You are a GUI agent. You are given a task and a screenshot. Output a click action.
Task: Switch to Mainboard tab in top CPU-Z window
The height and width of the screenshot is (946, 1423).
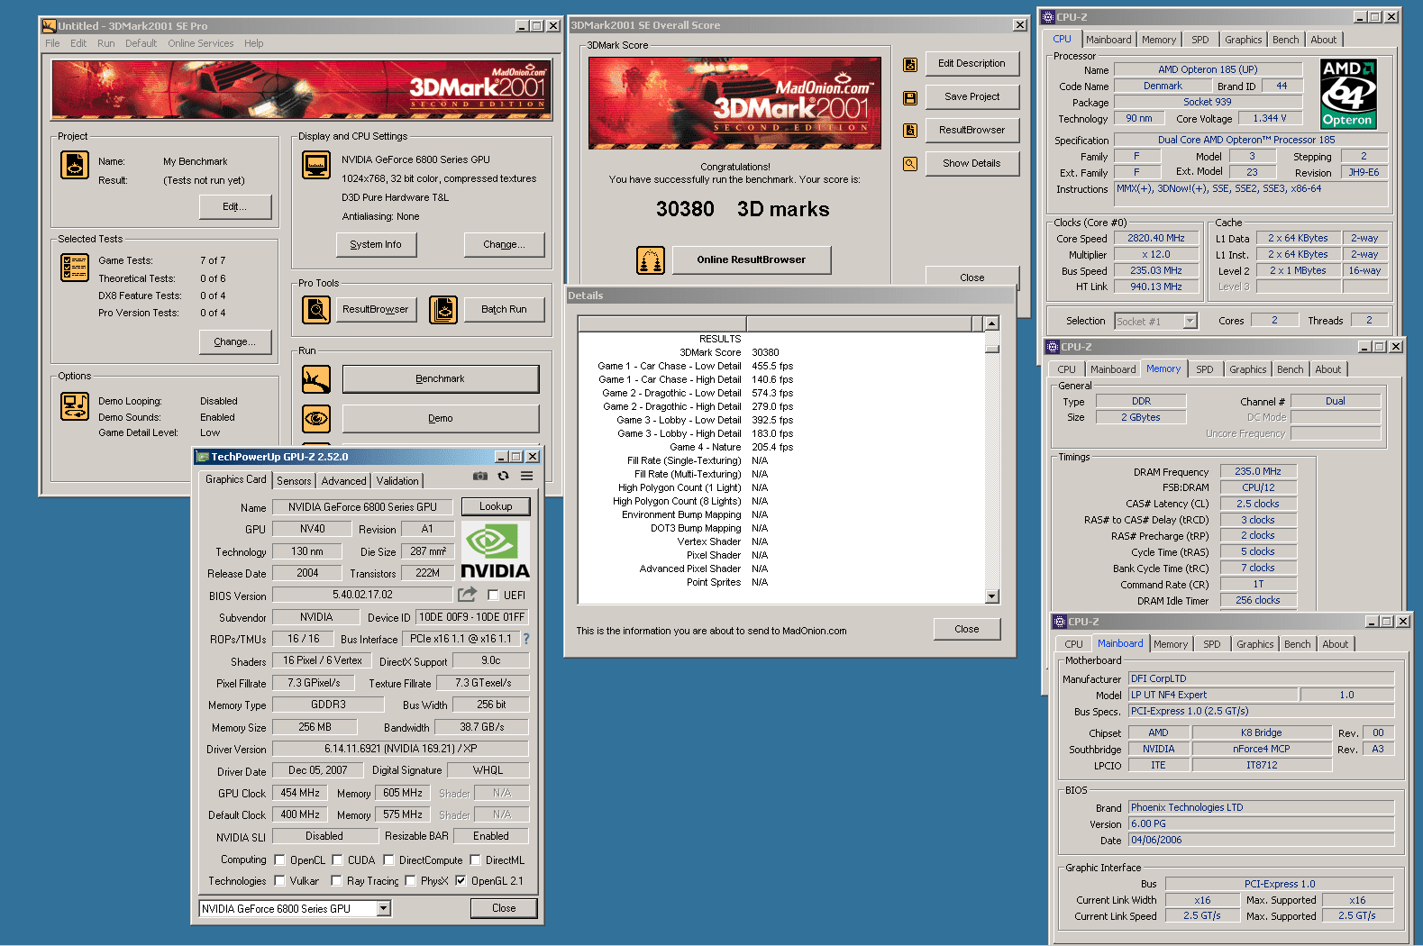point(1108,40)
